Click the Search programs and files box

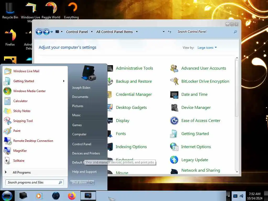[34, 182]
